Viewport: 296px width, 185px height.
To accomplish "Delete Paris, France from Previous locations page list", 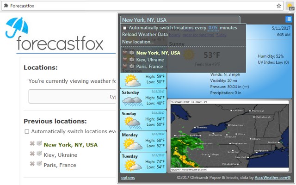I will [x=32, y=163].
